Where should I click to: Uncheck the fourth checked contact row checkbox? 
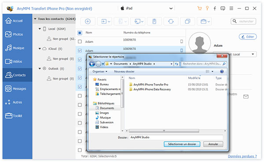80,69
